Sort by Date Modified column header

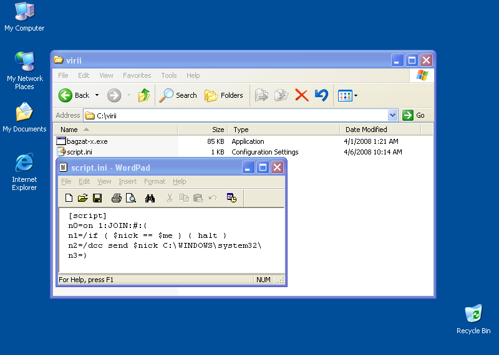[380, 130]
